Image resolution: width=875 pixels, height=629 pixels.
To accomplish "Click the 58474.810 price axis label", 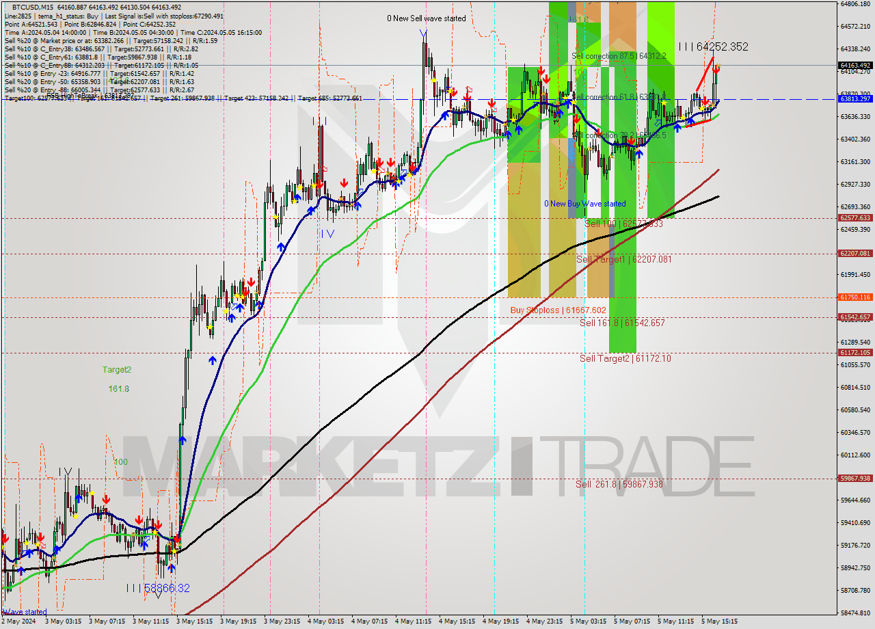I will 855,613.
